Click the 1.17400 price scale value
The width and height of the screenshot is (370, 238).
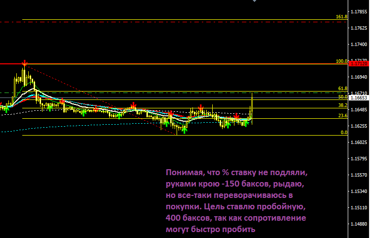[359, 45]
